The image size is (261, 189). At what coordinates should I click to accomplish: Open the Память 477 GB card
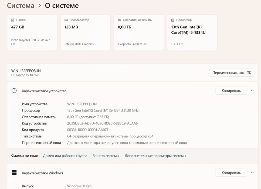(x=32, y=32)
